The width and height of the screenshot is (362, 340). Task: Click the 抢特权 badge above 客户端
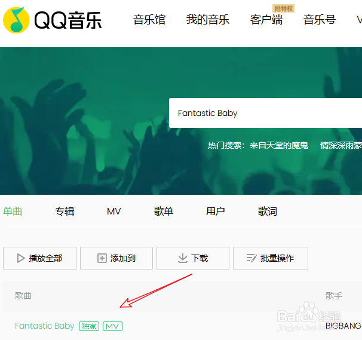tap(283, 8)
